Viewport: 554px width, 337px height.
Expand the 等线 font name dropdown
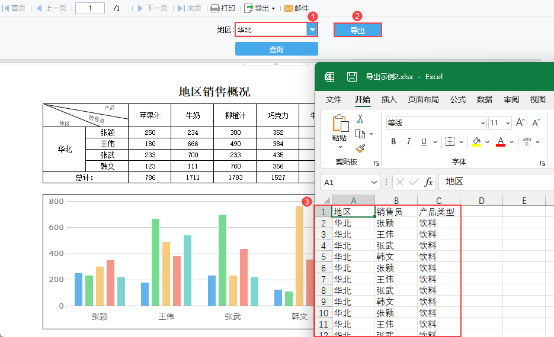pos(482,123)
